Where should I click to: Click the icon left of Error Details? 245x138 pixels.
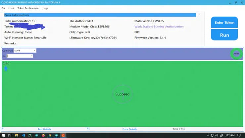88,129
